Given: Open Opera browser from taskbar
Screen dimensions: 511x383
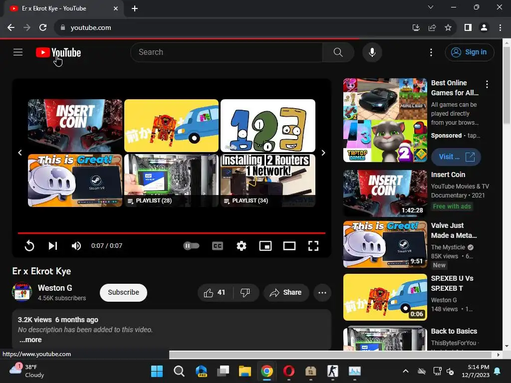Looking at the screenshot, I should click(x=289, y=371).
